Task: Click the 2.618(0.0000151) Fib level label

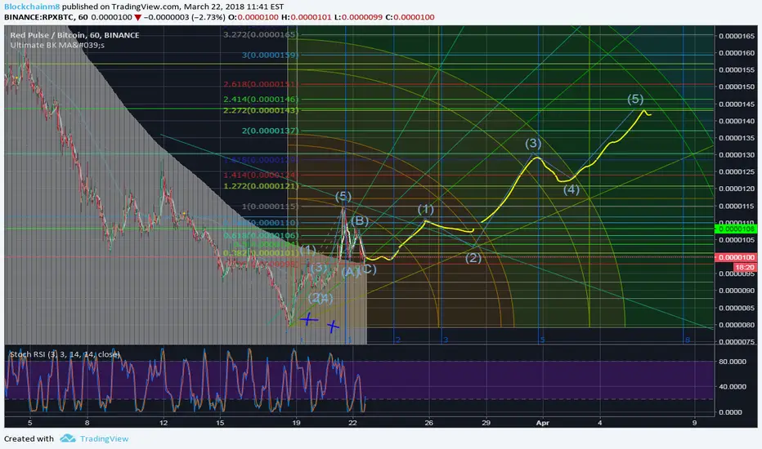Action: [x=260, y=84]
